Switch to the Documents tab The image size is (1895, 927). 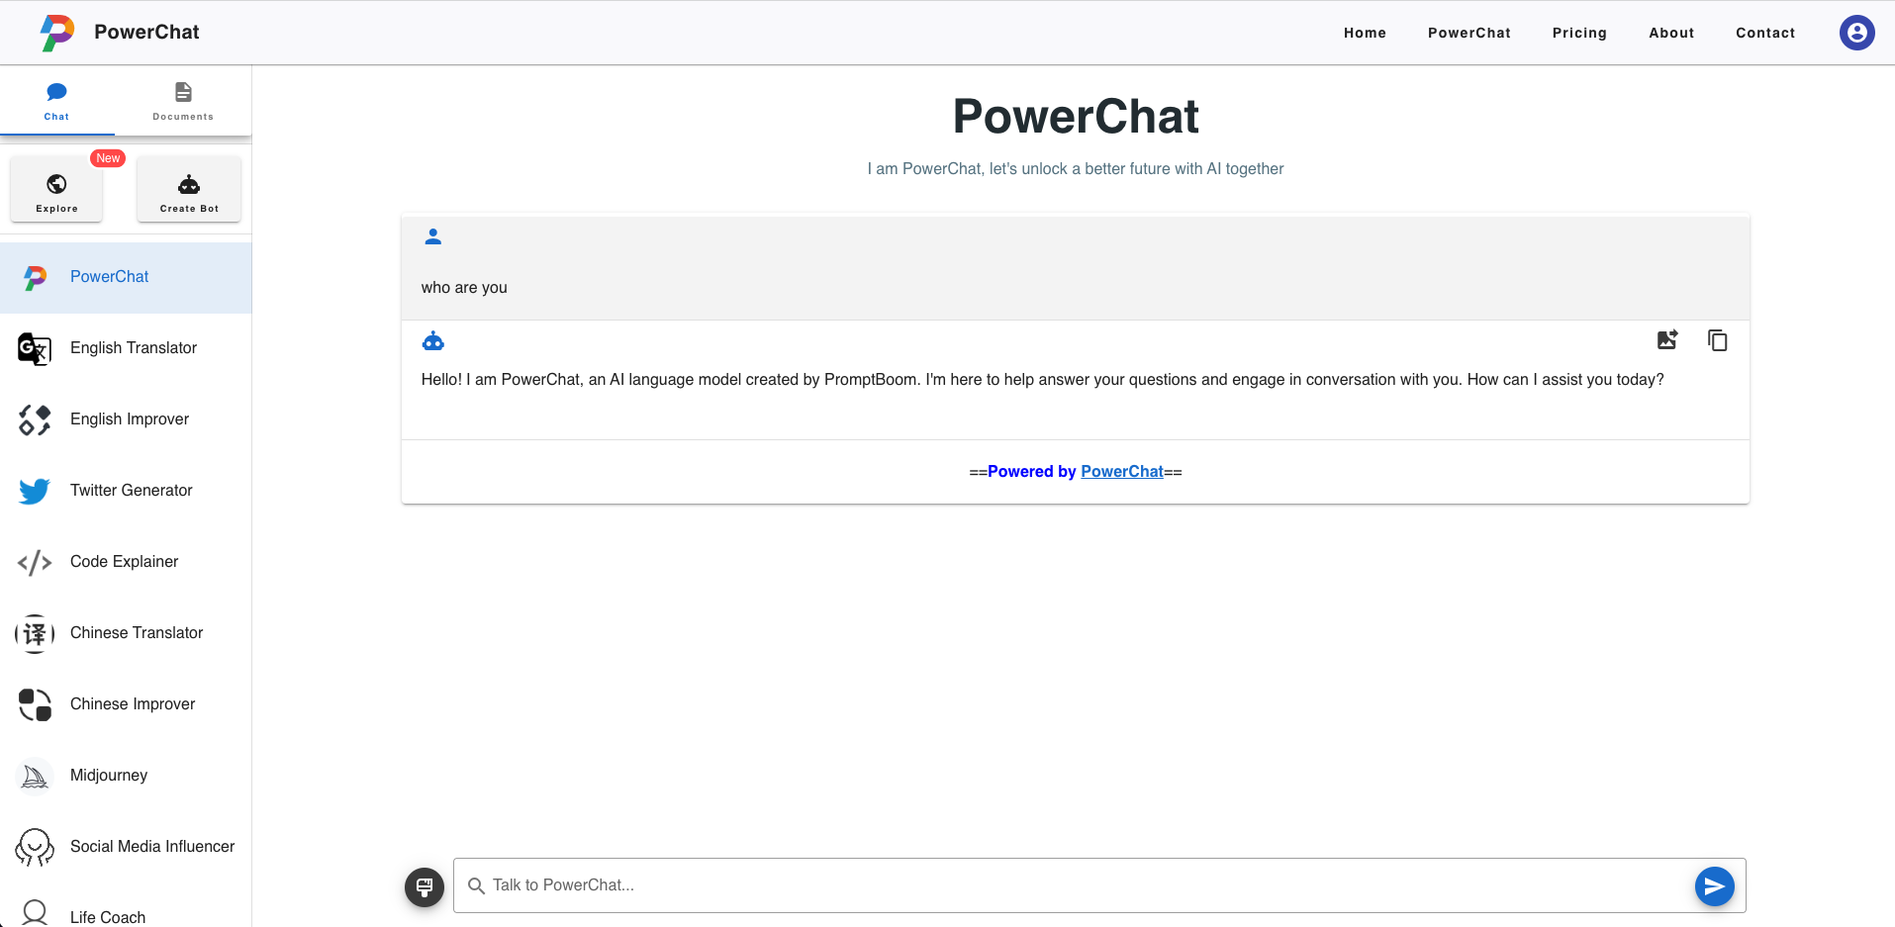(x=183, y=102)
